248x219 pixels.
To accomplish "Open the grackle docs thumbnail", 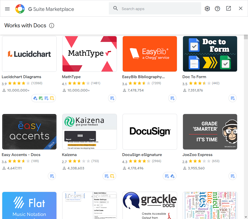I will pos(150,205).
